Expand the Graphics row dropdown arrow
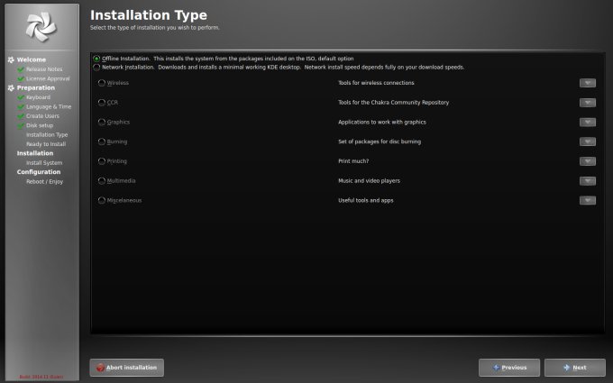 click(x=588, y=122)
